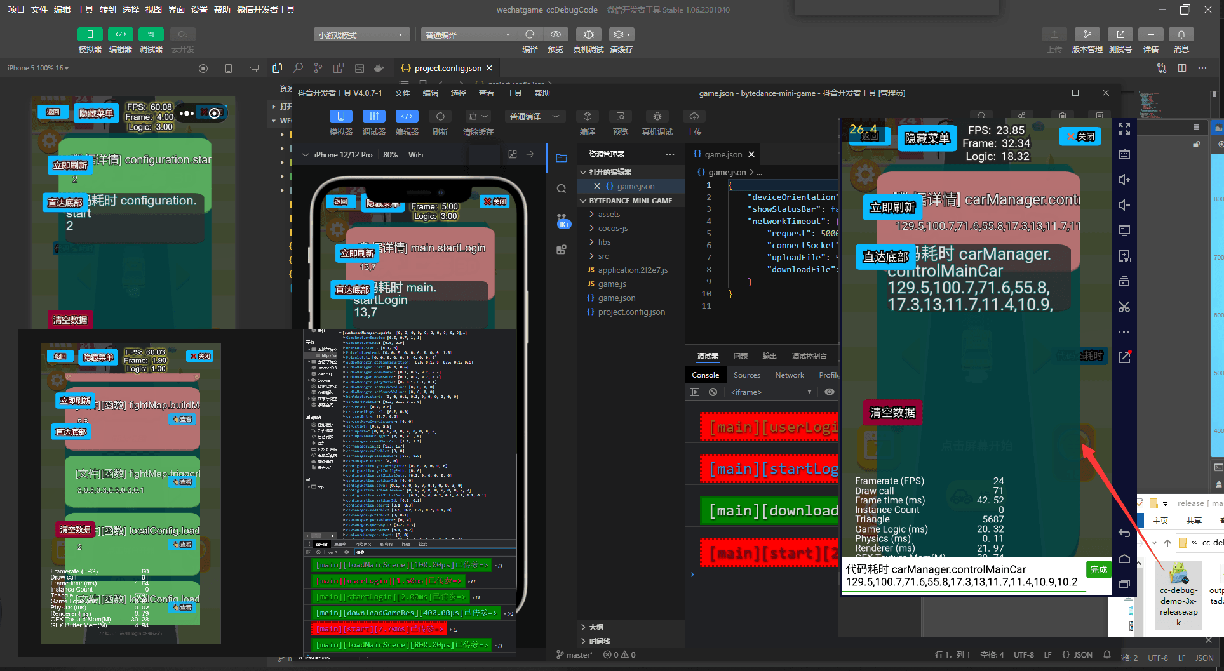This screenshot has width=1224, height=671.
Task: Click the emulator volume up icon
Action: click(1124, 180)
